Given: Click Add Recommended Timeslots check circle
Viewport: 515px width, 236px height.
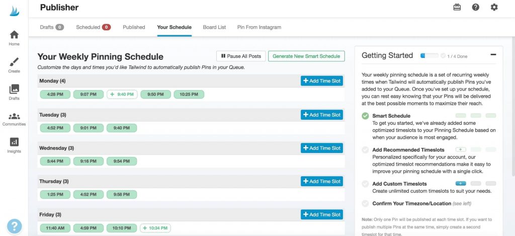Looking at the screenshot, I should click(365, 150).
